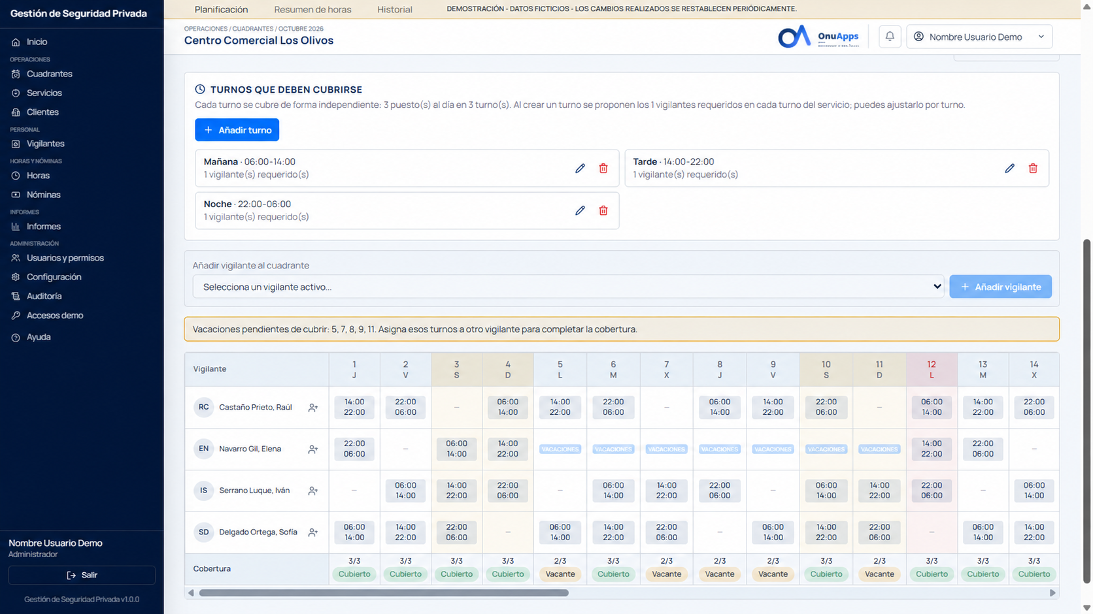The image size is (1093, 614).
Task: Delete the Mañana shift with trash icon
Action: point(603,169)
